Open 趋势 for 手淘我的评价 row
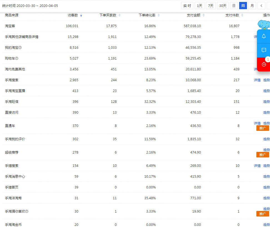 click(267, 139)
